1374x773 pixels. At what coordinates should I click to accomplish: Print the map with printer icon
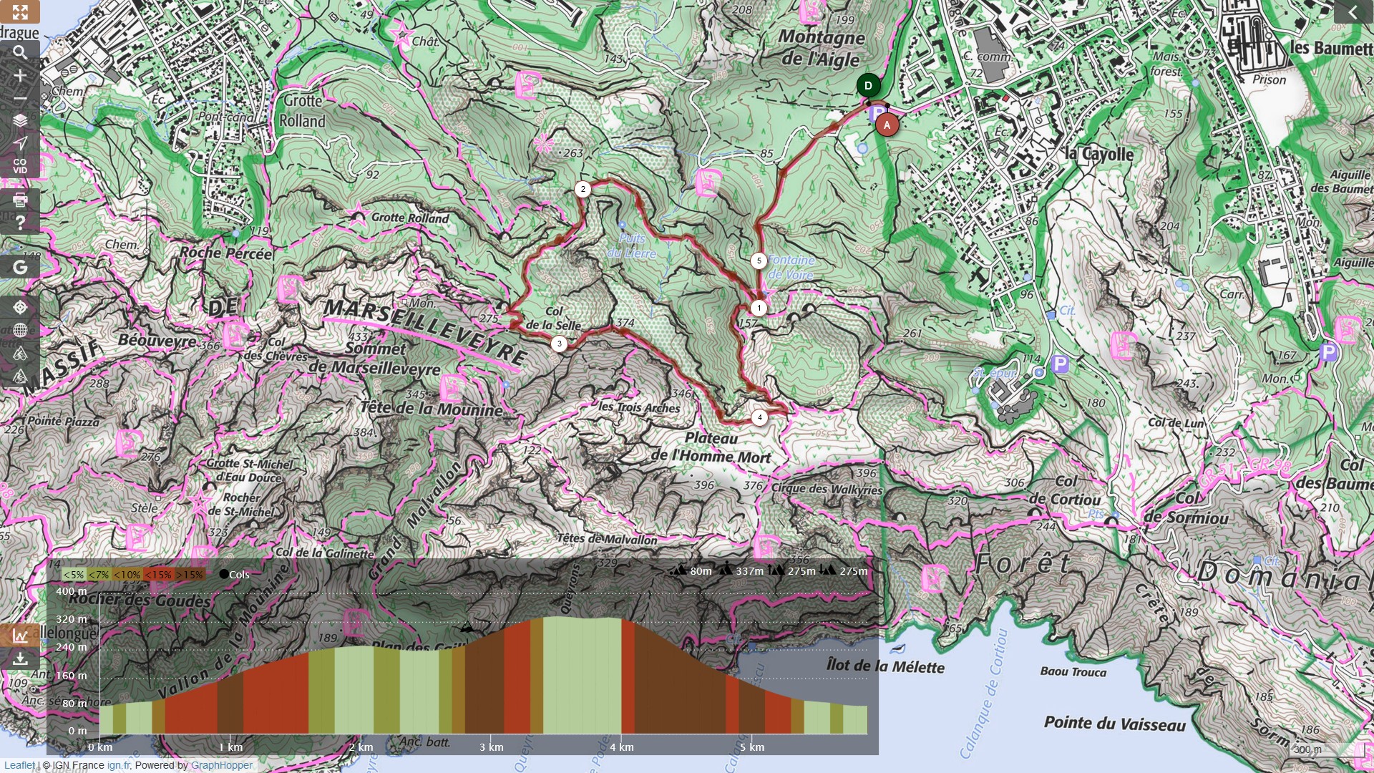[x=20, y=200]
